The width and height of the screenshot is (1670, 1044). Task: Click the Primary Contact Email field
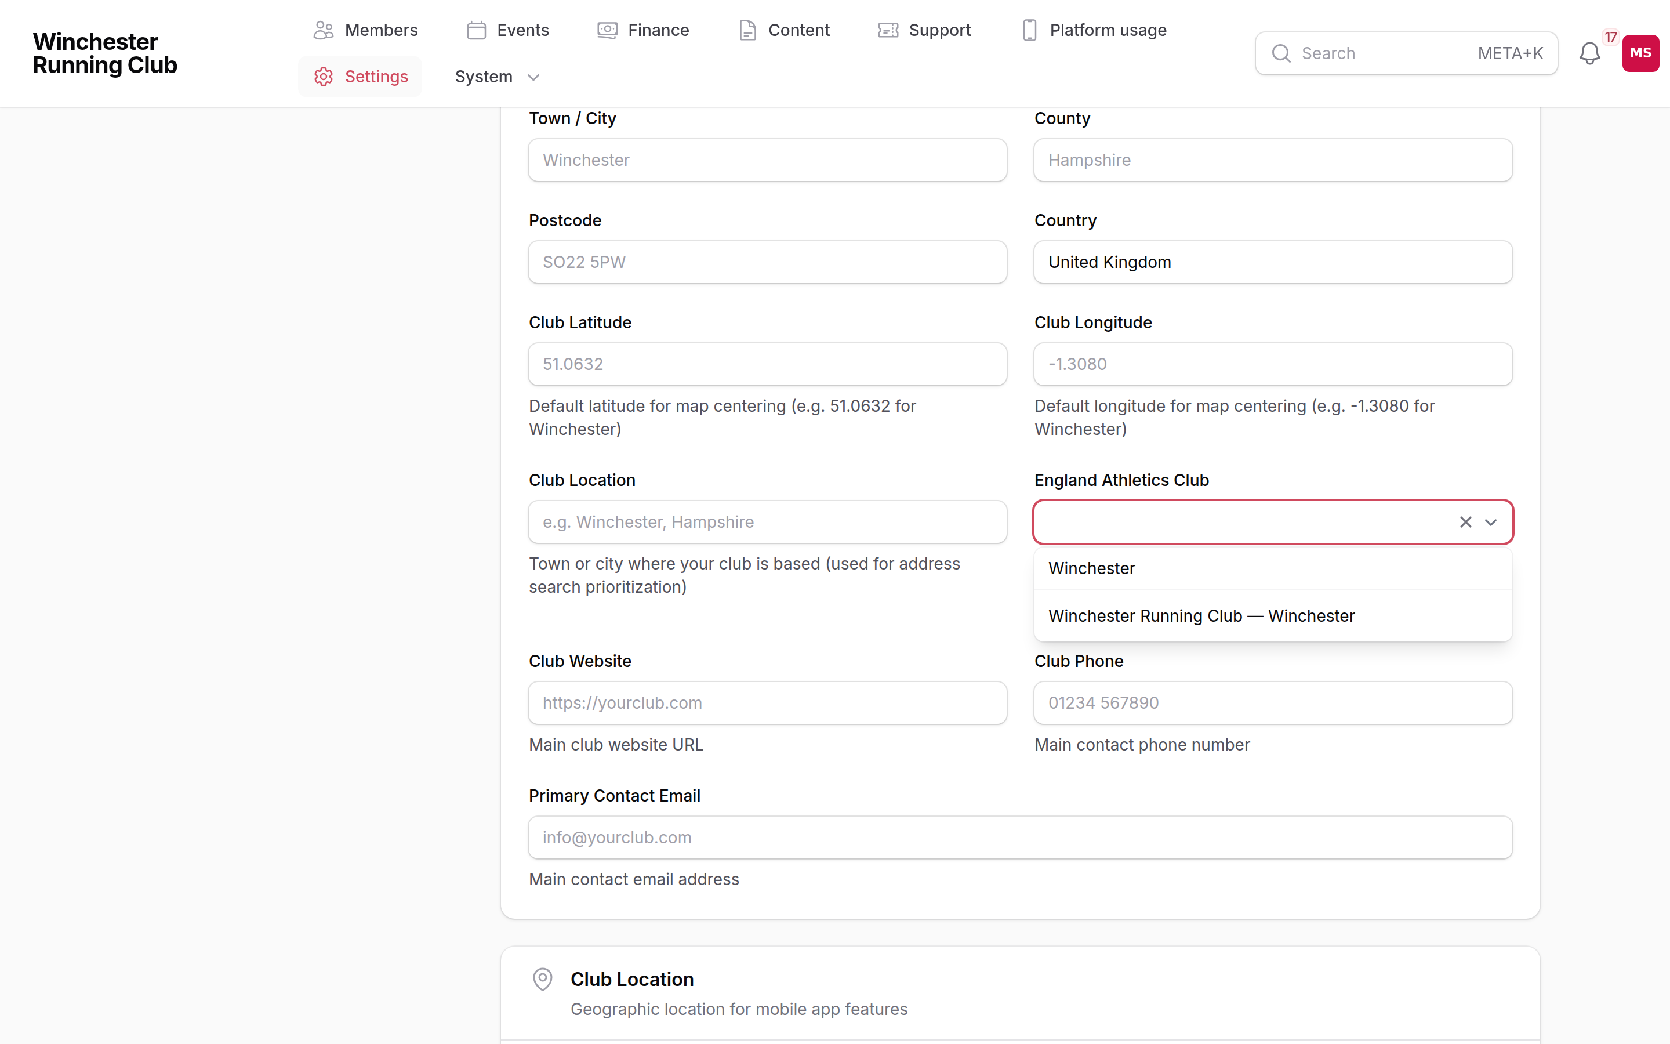pyautogui.click(x=1020, y=838)
